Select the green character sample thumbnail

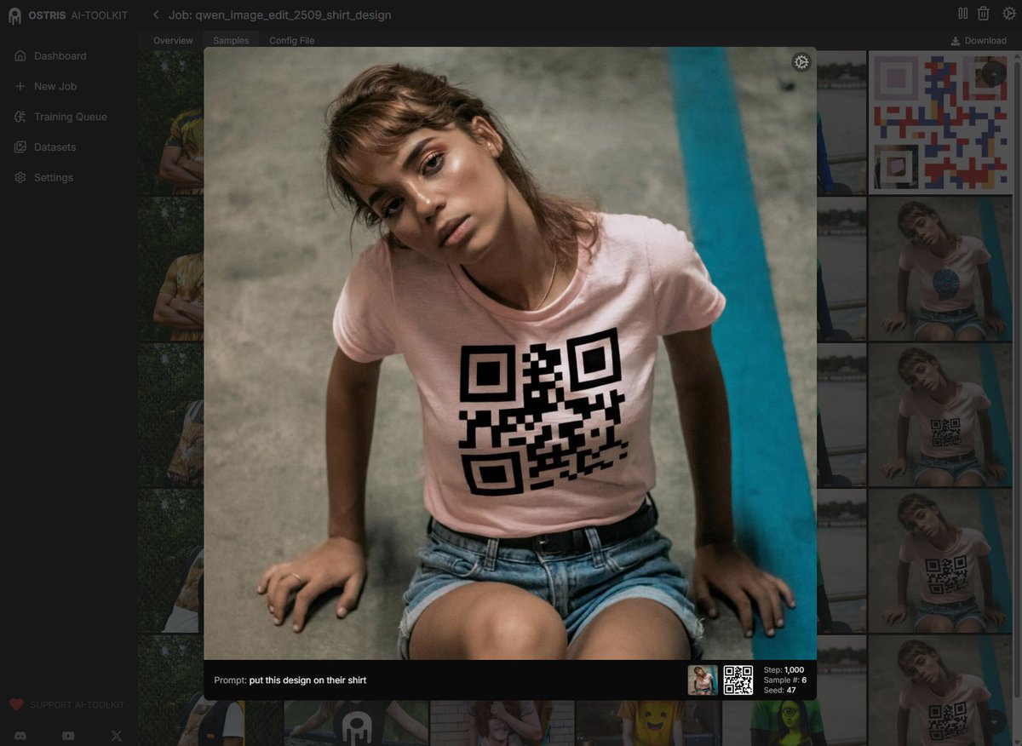click(794, 723)
